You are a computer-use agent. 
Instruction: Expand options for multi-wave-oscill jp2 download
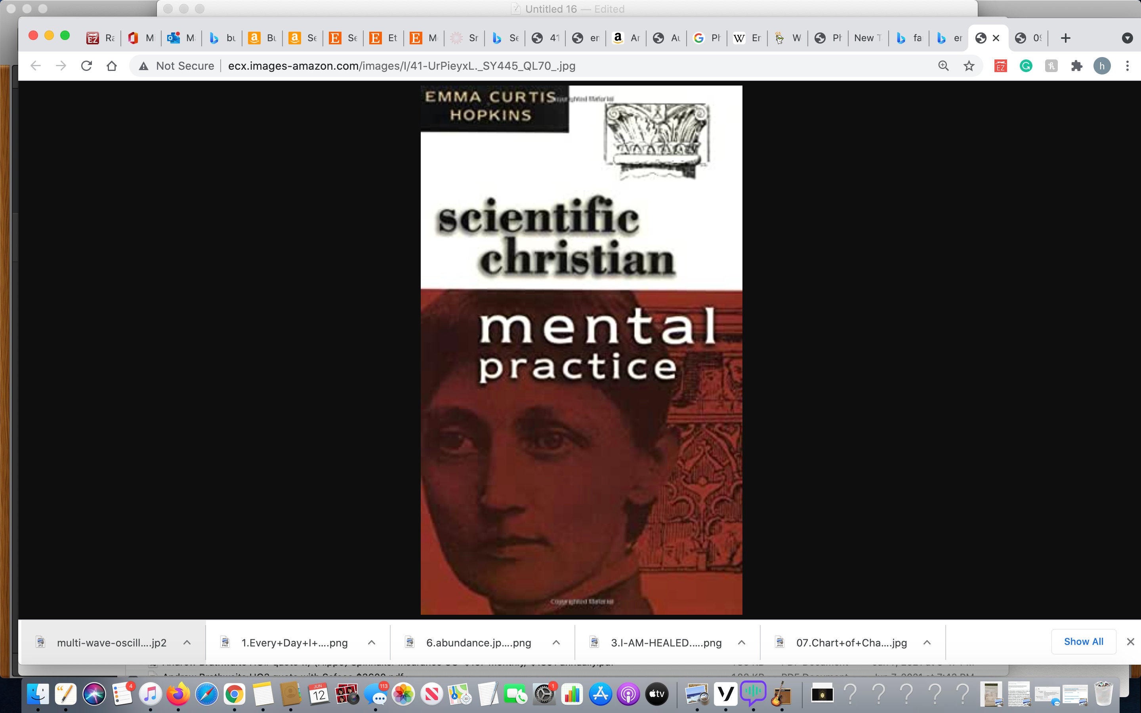187,642
